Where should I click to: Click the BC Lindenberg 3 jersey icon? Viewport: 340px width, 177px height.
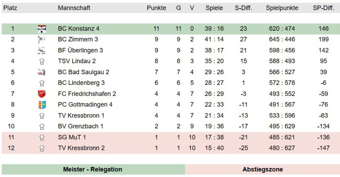click(x=42, y=83)
